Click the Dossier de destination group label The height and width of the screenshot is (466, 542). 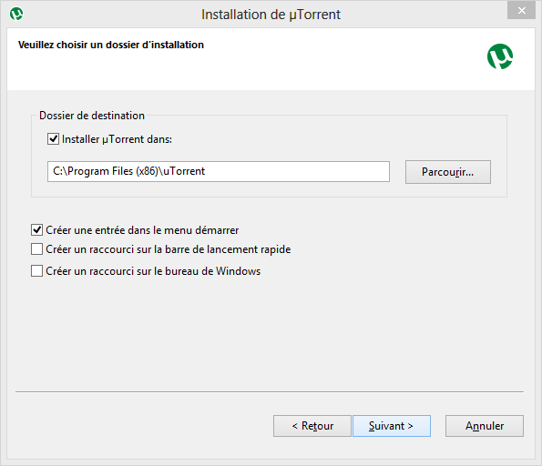click(x=92, y=116)
